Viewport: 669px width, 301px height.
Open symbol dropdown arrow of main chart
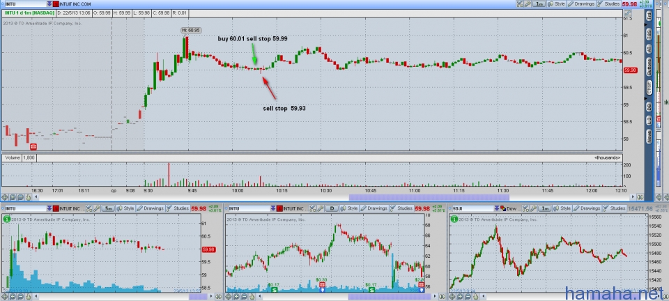pos(49,4)
